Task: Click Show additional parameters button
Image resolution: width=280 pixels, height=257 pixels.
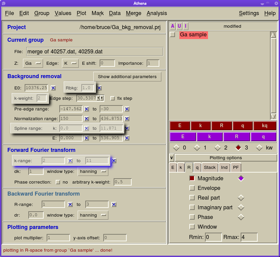Action: click(x=127, y=77)
